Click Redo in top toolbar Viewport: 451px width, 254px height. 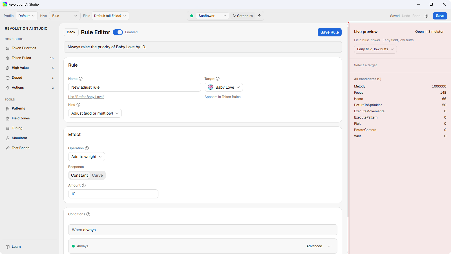pyautogui.click(x=416, y=16)
